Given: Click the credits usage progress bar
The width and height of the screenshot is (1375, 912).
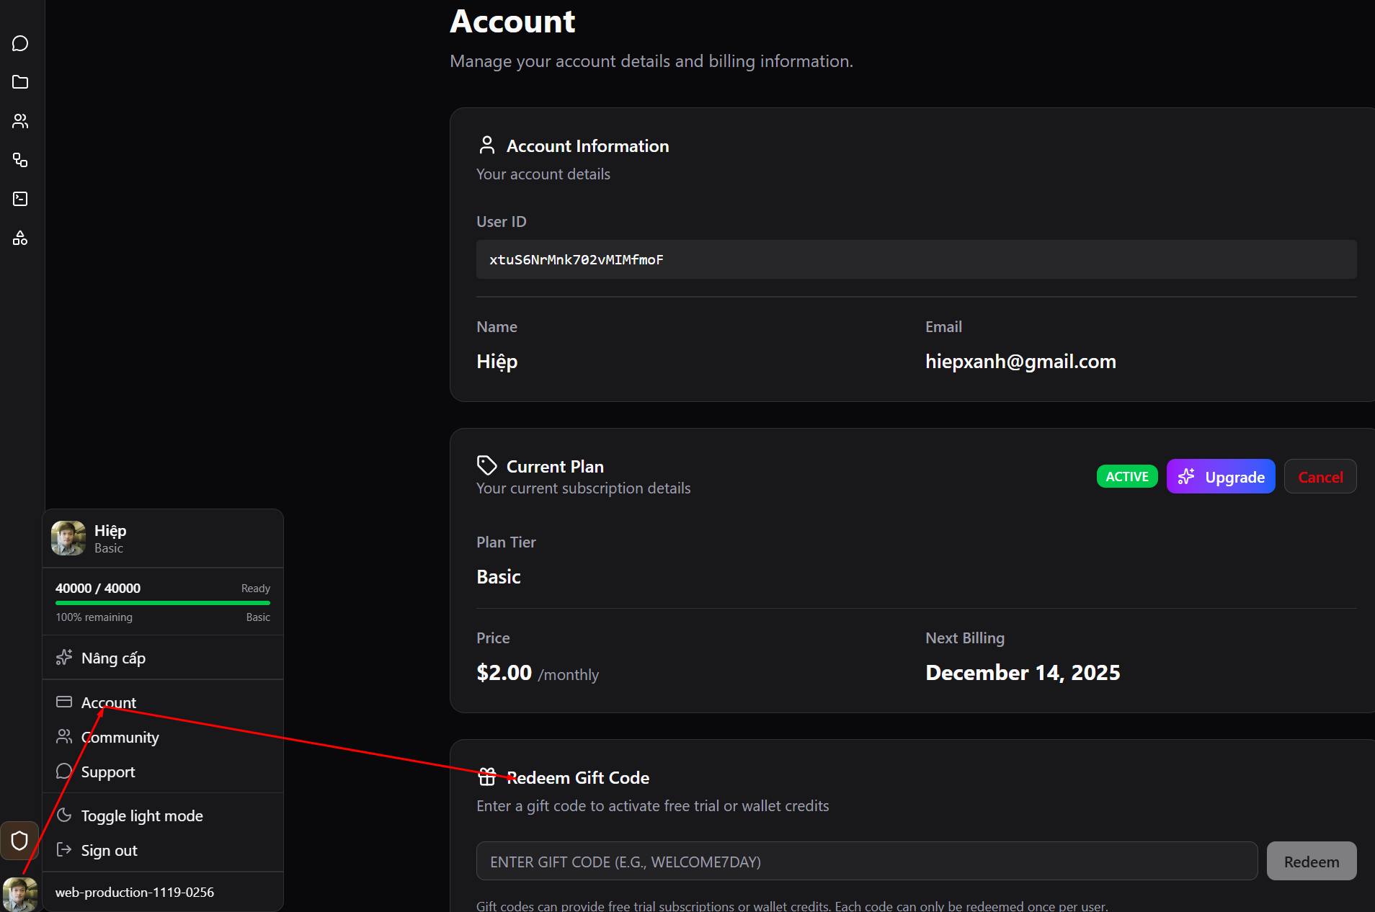Looking at the screenshot, I should pos(163,603).
